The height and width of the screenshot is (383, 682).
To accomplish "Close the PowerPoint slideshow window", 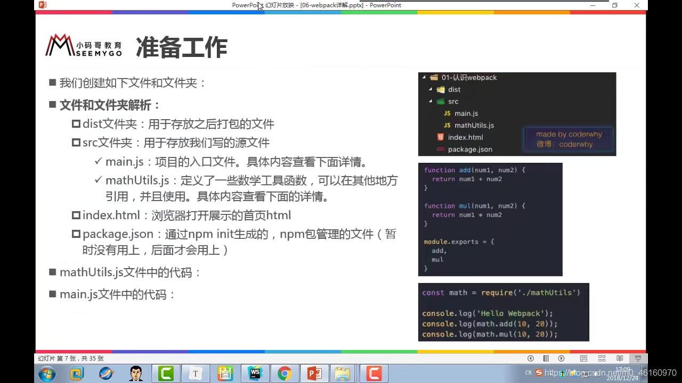I will point(637,5).
